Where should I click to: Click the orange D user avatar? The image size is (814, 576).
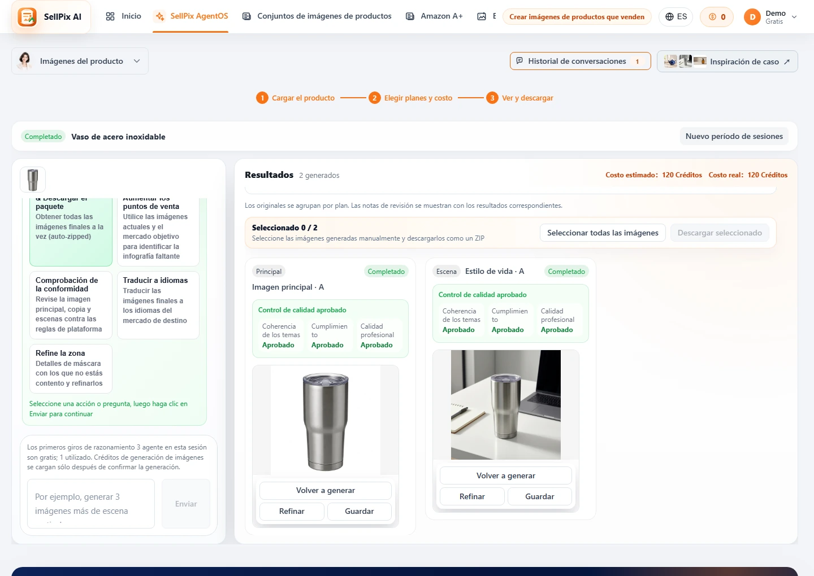point(752,17)
